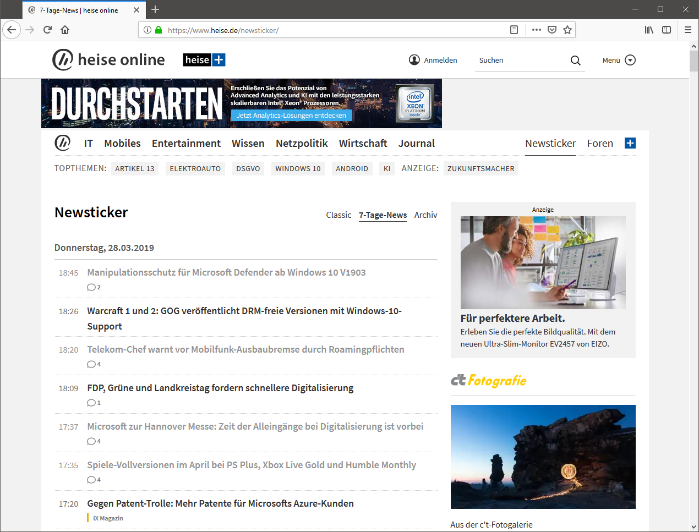Close the 7-Tage-News tab
The height and width of the screenshot is (532, 699).
pos(136,10)
